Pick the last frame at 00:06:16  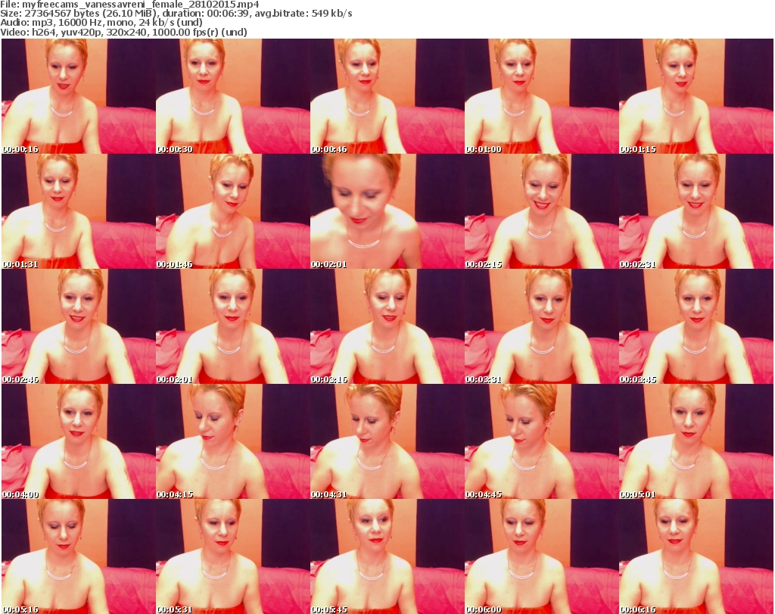point(696,556)
